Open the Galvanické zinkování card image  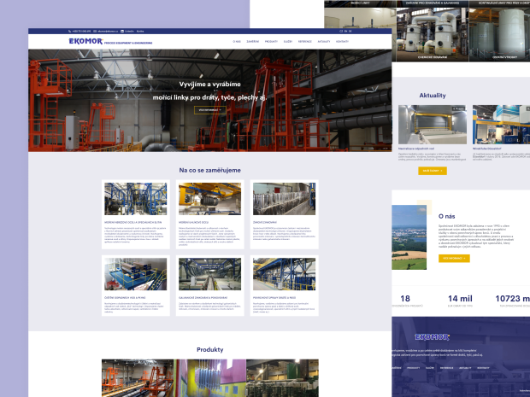coord(197,274)
